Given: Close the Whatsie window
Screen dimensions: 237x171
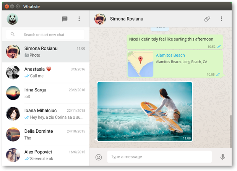Looking at the screenshot, I should [x=7, y=7].
